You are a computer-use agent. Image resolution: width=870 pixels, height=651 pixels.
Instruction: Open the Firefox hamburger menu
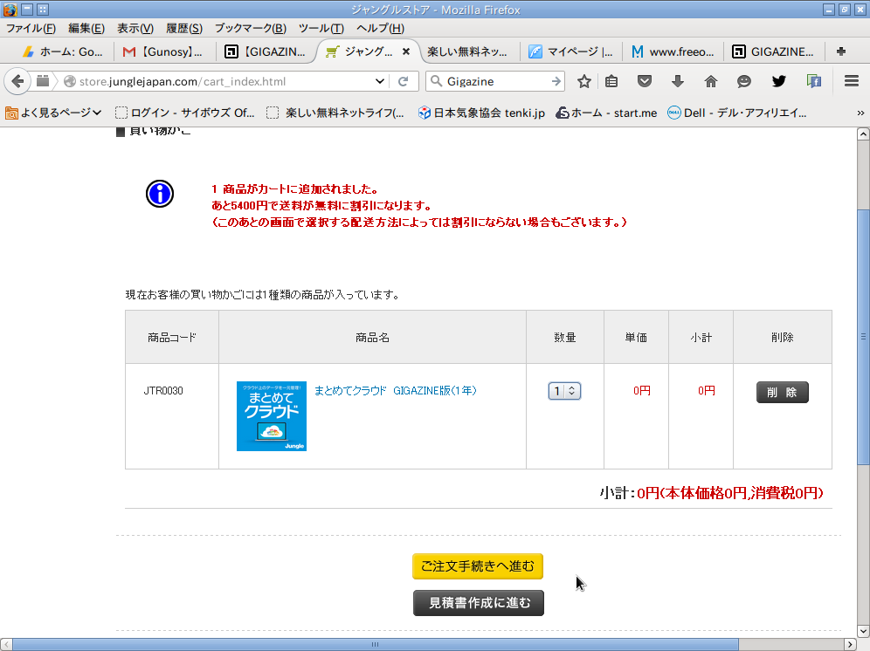(x=852, y=81)
